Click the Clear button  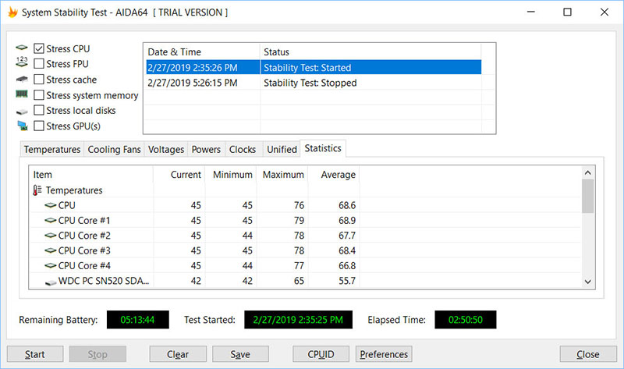[178, 354]
